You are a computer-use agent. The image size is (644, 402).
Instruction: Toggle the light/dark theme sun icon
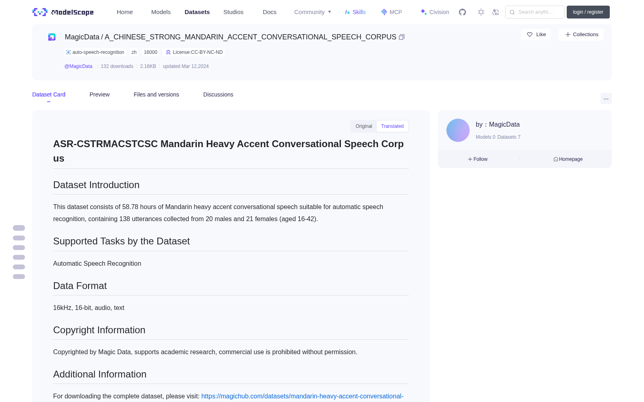click(481, 12)
